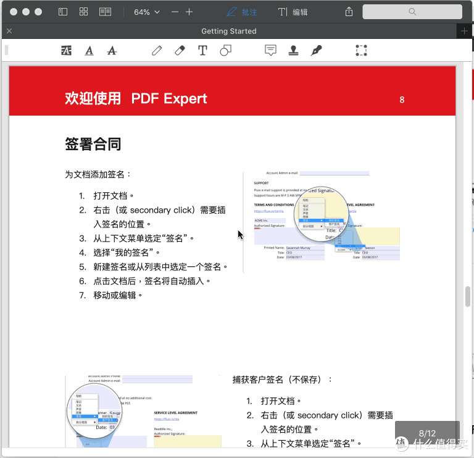474x458 pixels.
Task: Click the toolbar drag handle grip
Action: (x=7, y=50)
